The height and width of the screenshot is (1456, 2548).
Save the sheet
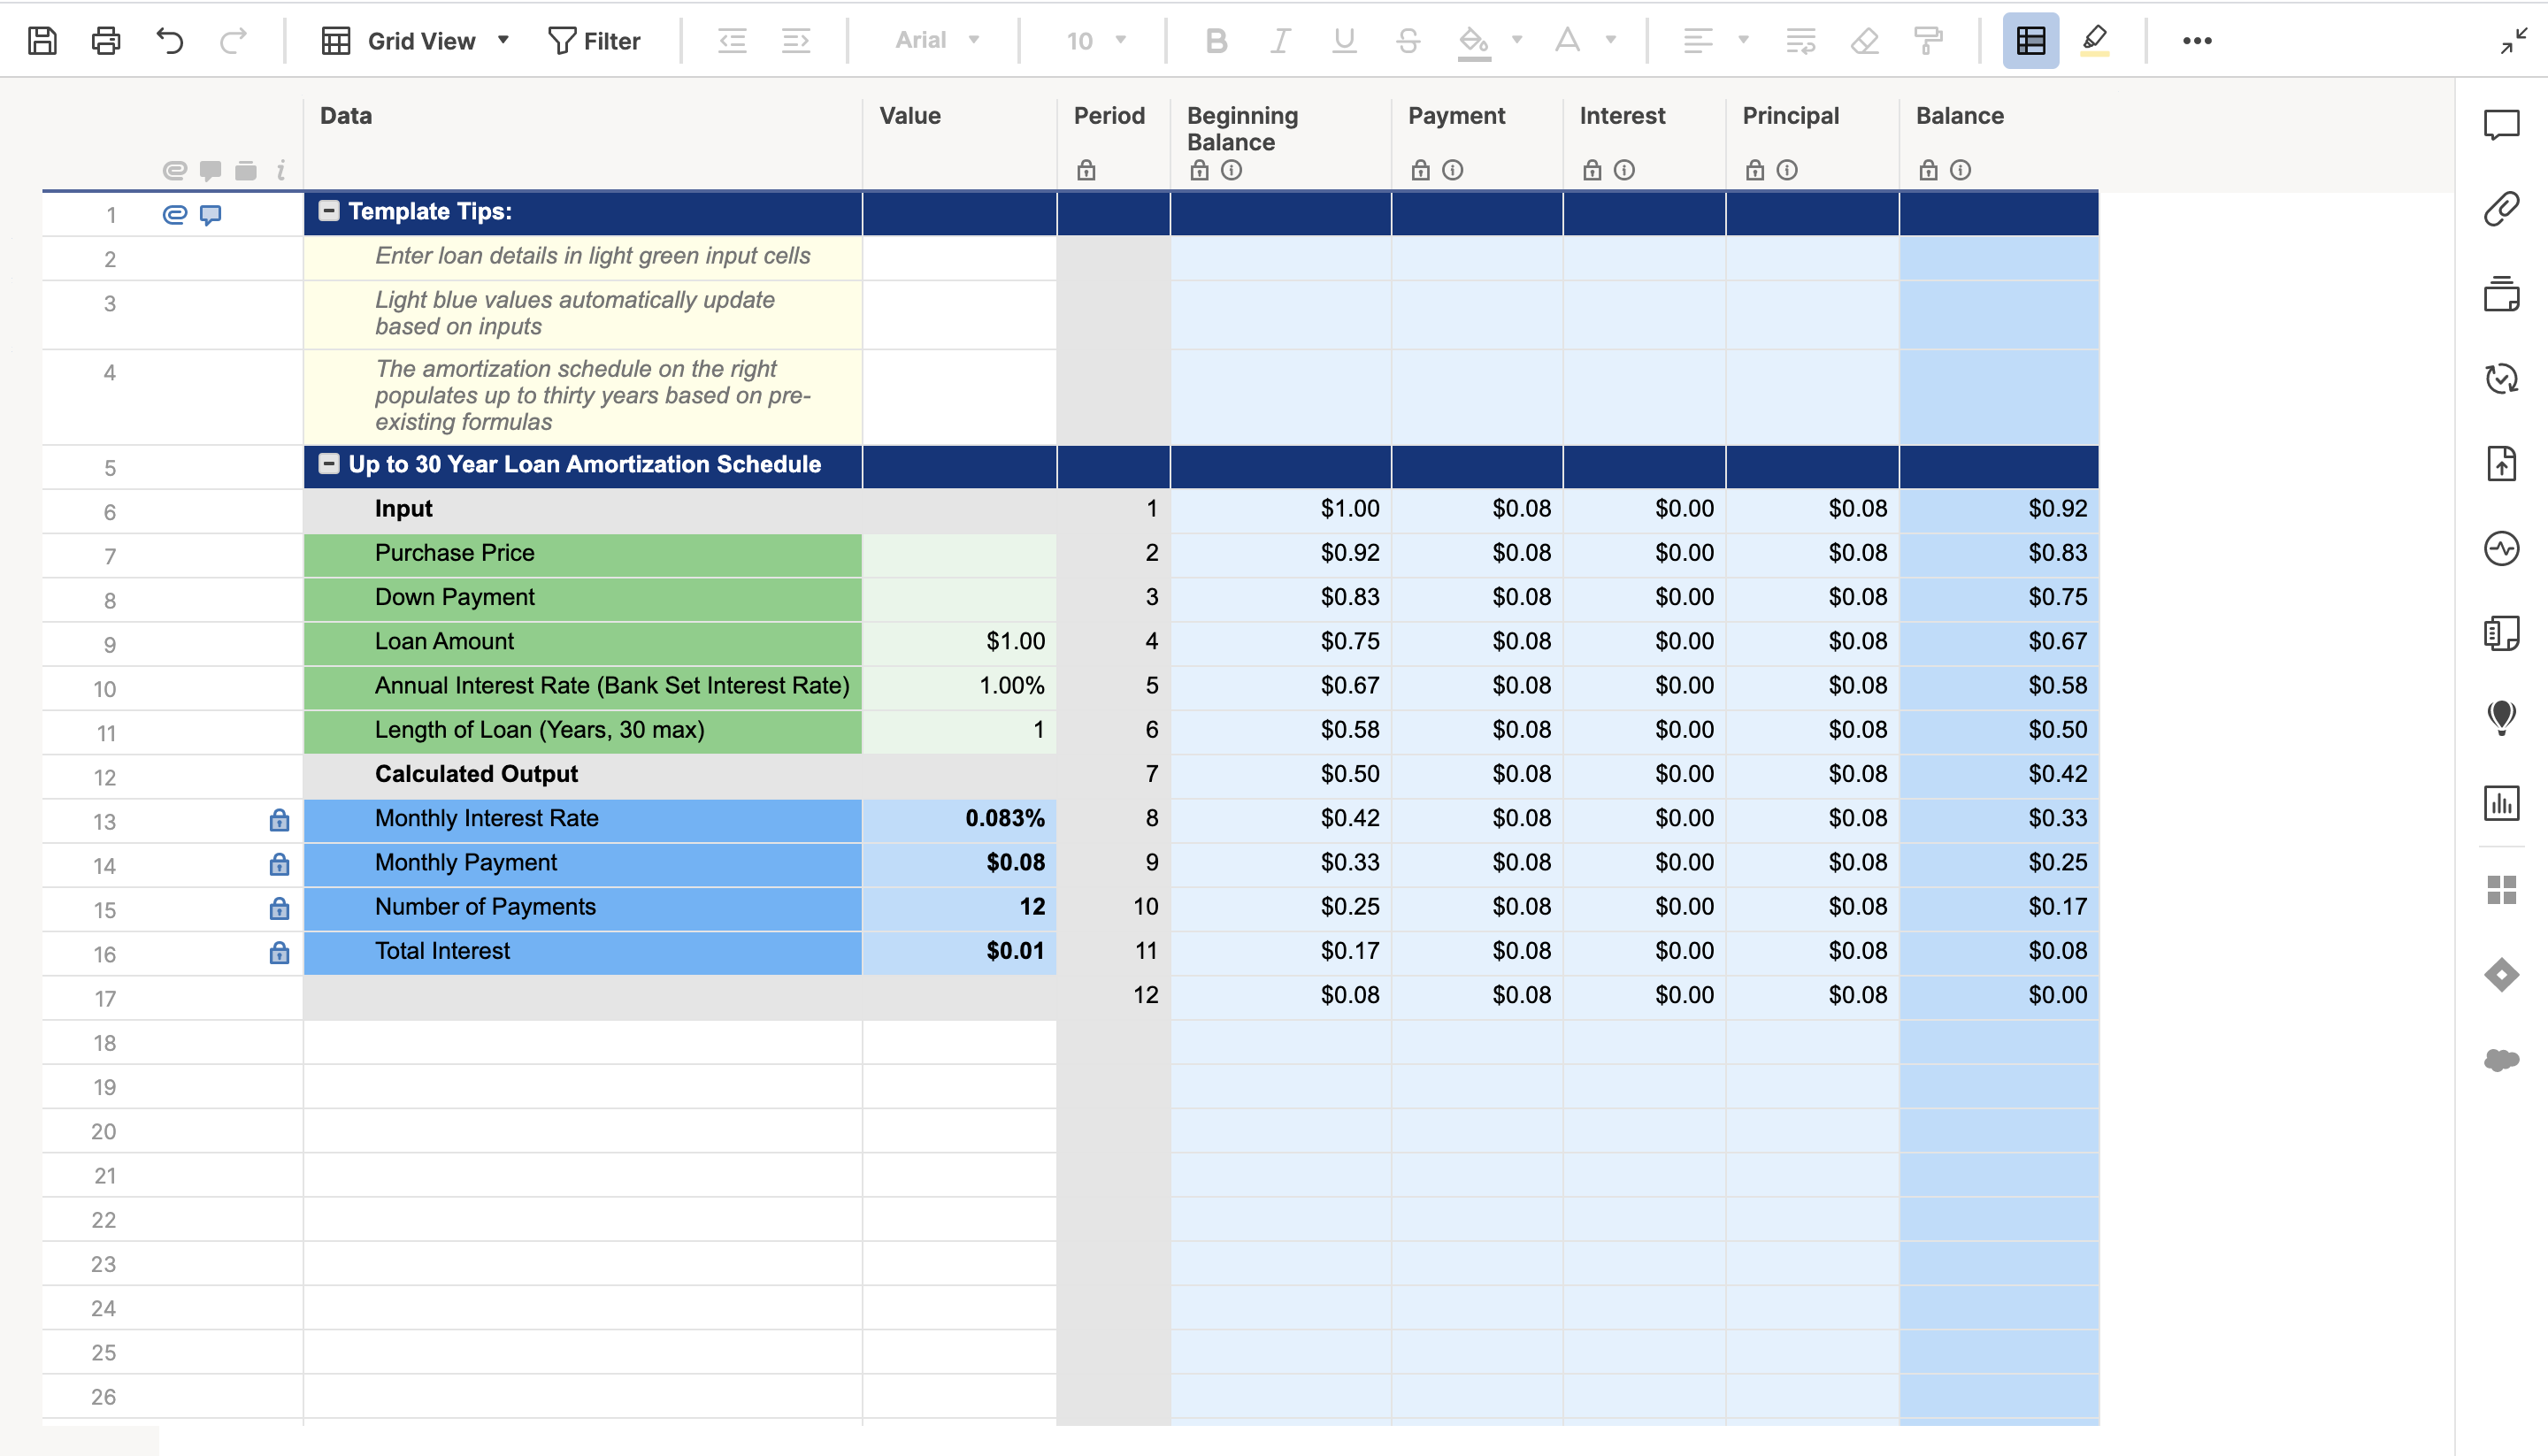point(42,40)
